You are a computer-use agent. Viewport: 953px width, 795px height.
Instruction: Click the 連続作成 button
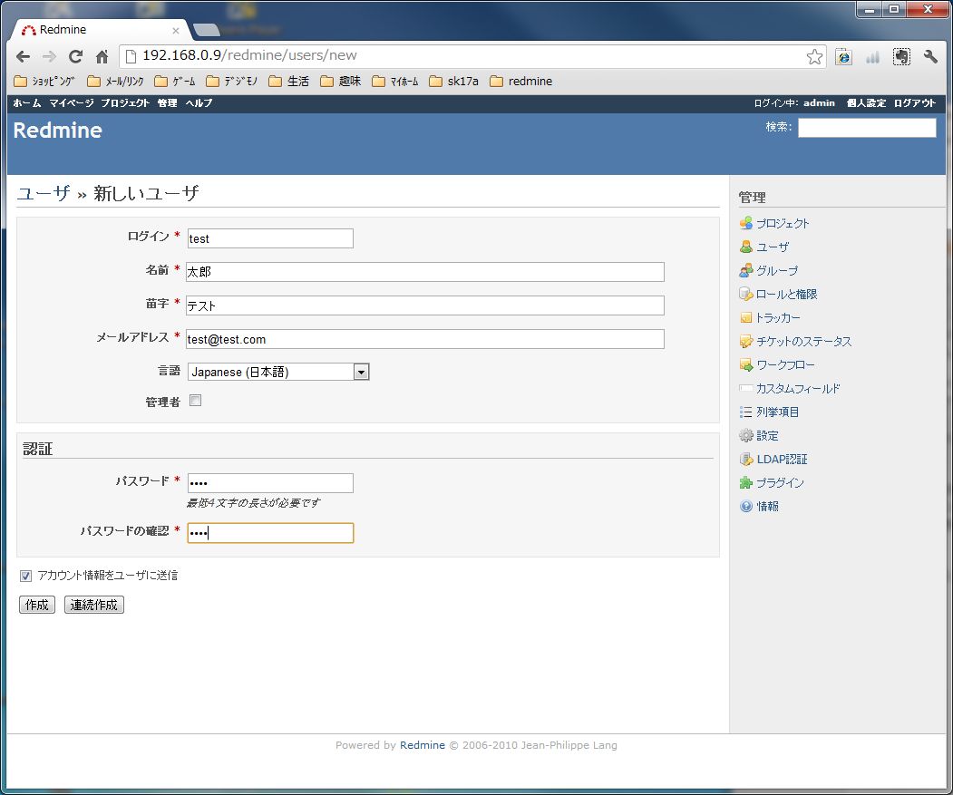94,605
